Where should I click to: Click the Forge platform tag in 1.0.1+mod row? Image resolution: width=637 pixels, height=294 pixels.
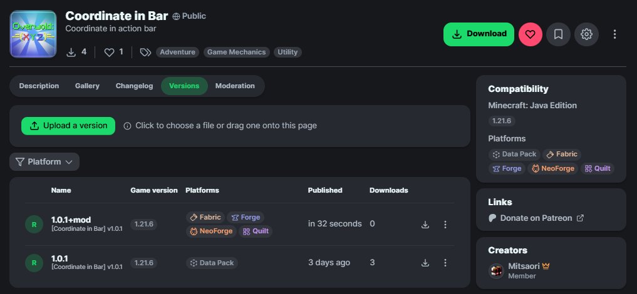point(246,217)
